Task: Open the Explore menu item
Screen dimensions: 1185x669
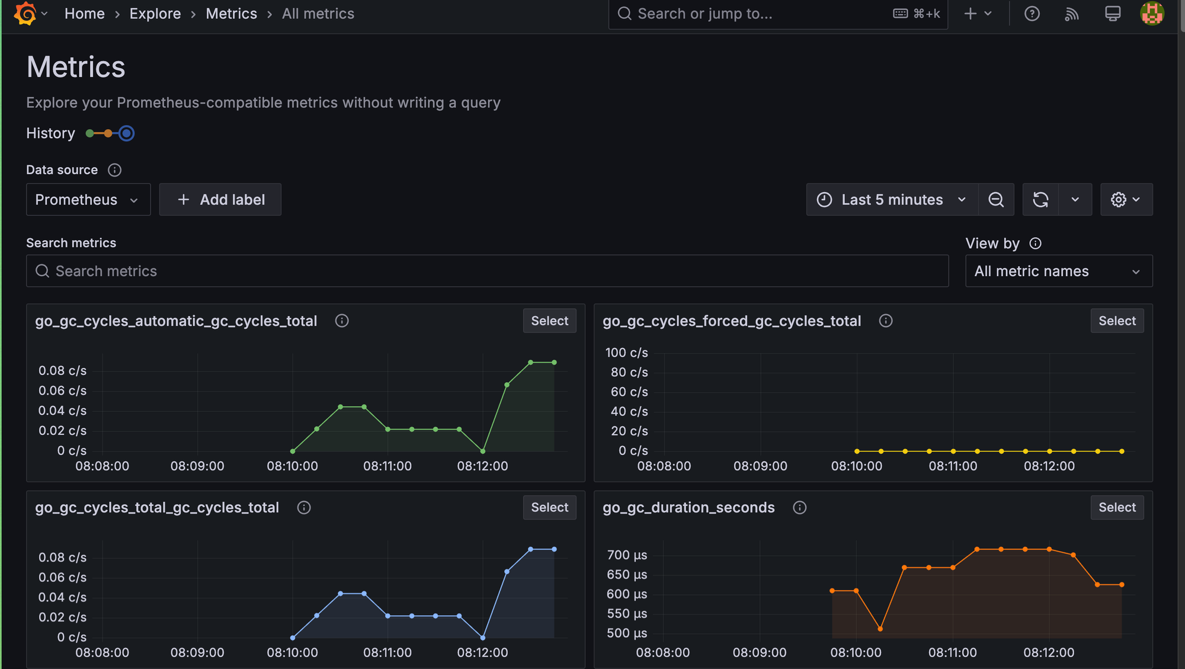Action: 155,13
